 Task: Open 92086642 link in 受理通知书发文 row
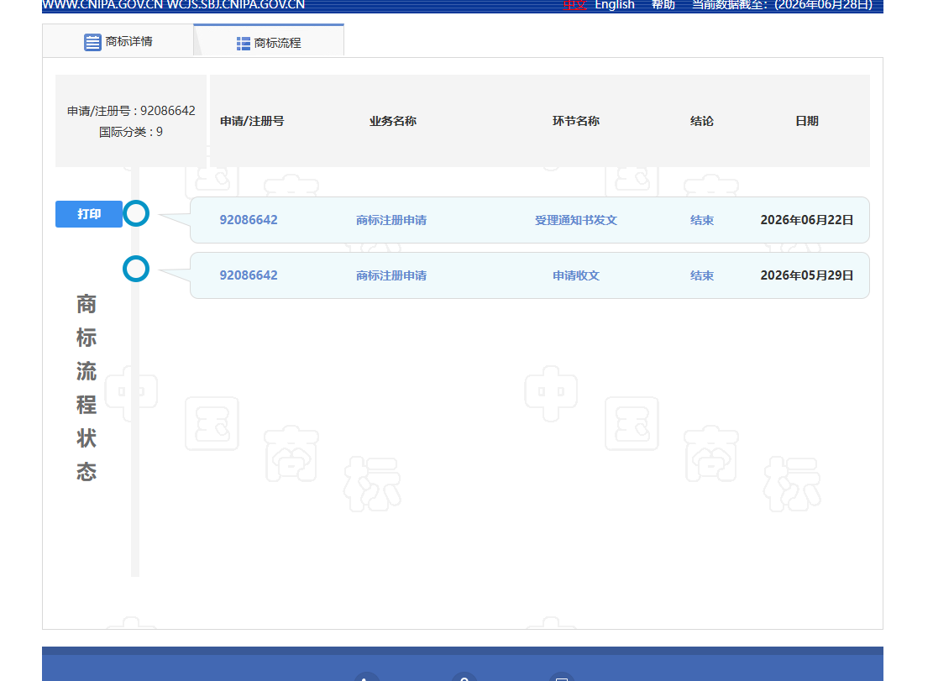pos(248,220)
